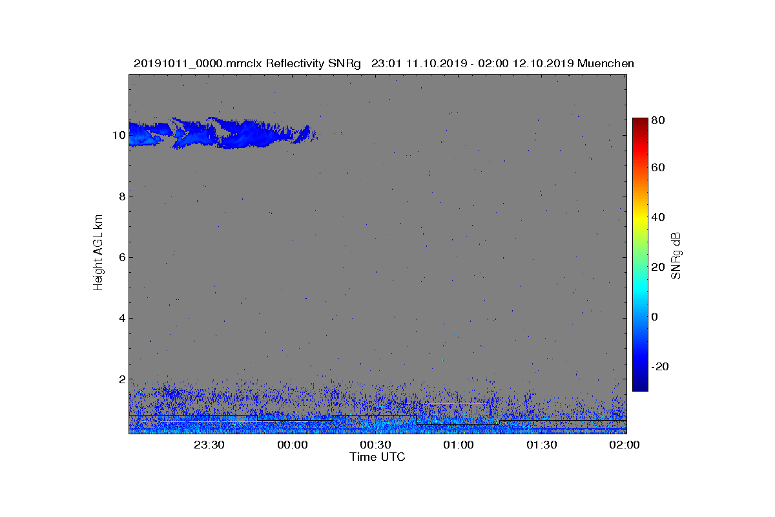
Task: Click the 01:00 time tick label
Action: pos(459,445)
